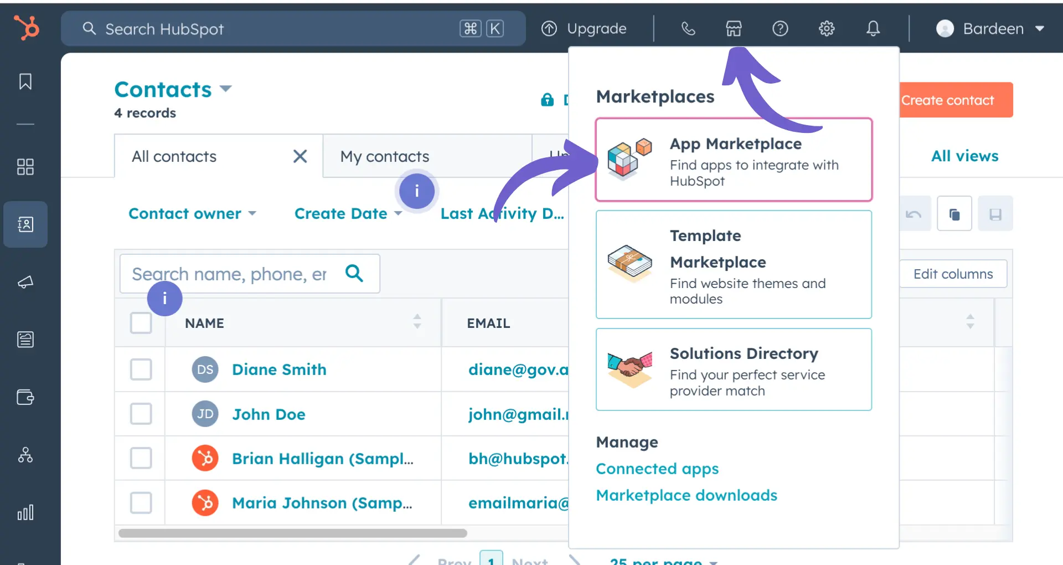The height and width of the screenshot is (565, 1063).
Task: Open the Bardeen account menu
Action: [x=990, y=28]
